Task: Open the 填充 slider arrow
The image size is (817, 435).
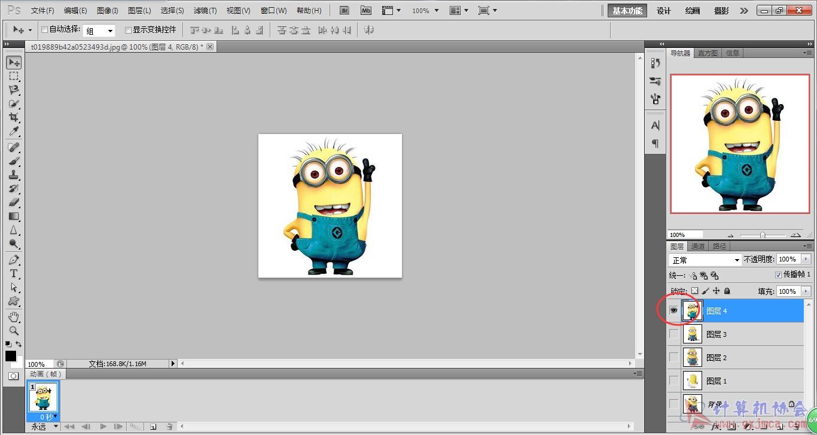Action: pos(807,291)
